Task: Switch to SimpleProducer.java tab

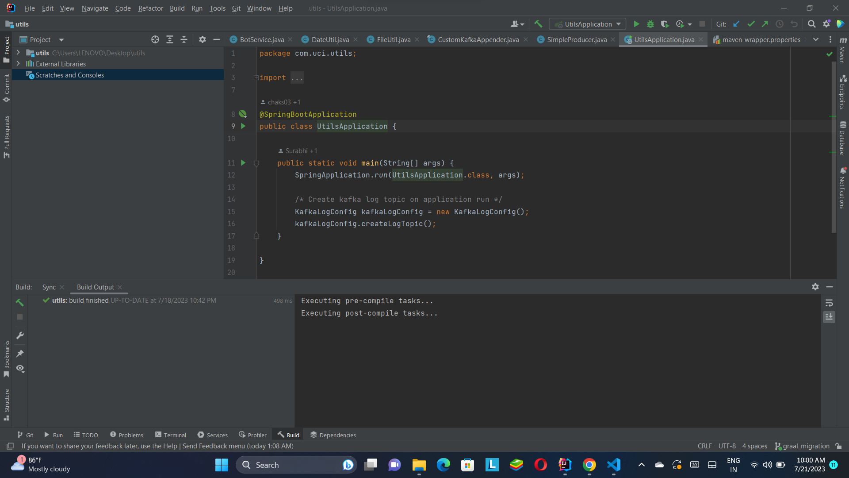Action: click(576, 40)
